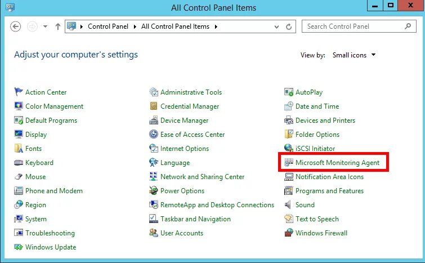The height and width of the screenshot is (263, 425).
Task: Open the Windows Update link
Action: (51, 247)
